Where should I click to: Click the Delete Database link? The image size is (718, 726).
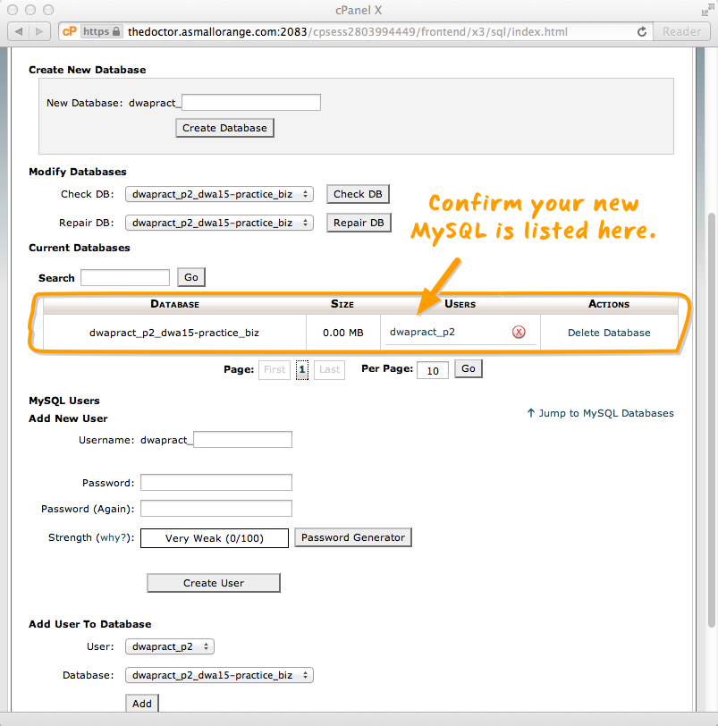609,333
